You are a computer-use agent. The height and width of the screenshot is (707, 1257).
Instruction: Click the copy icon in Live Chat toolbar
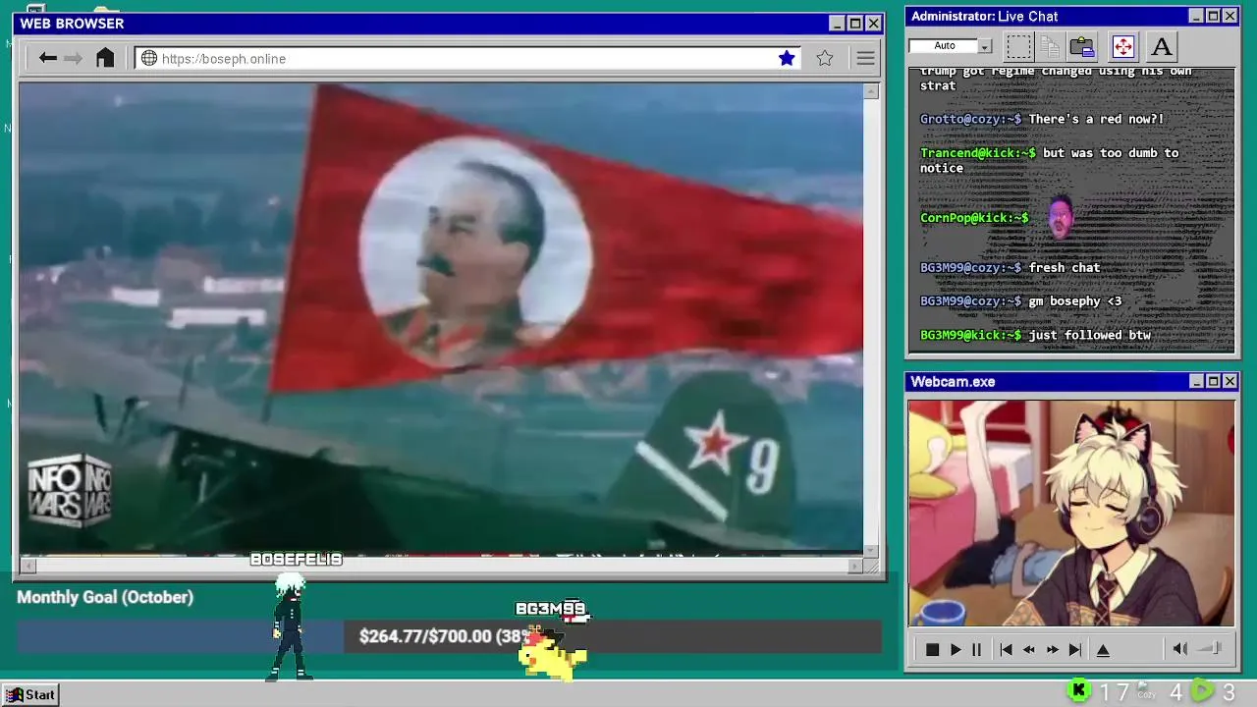(1050, 46)
